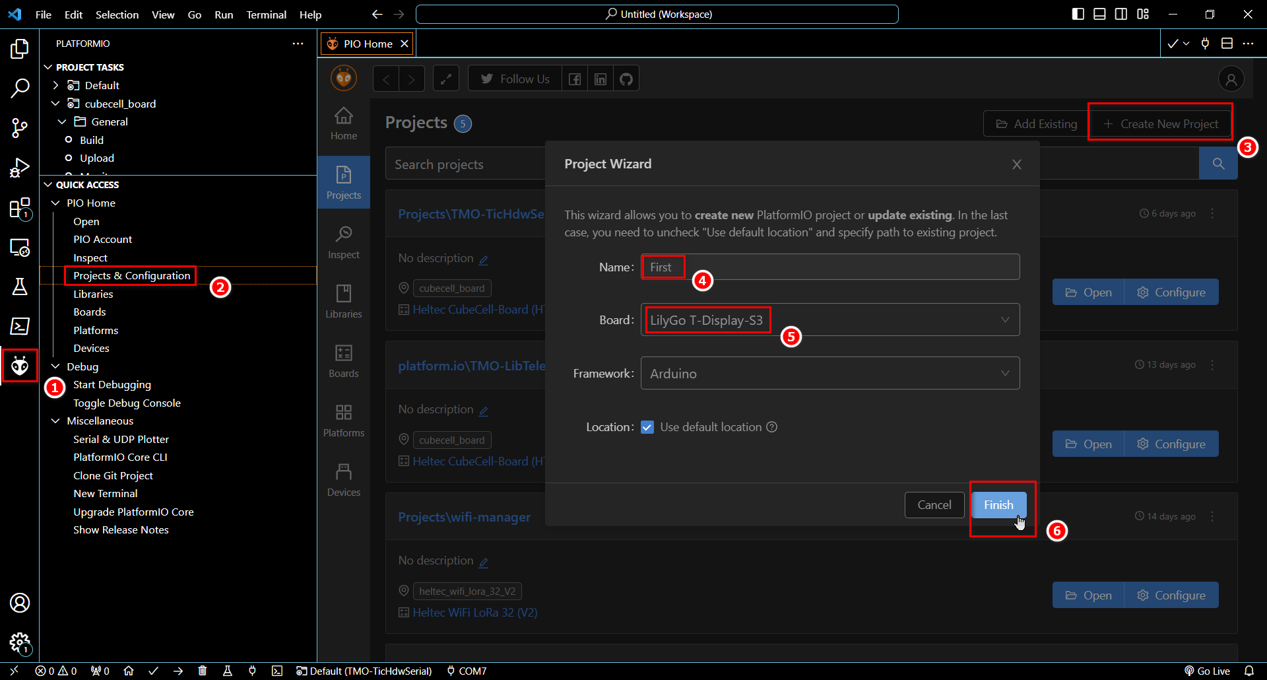Click Create New Project button
Screen dimensions: 1267x680
point(1161,124)
